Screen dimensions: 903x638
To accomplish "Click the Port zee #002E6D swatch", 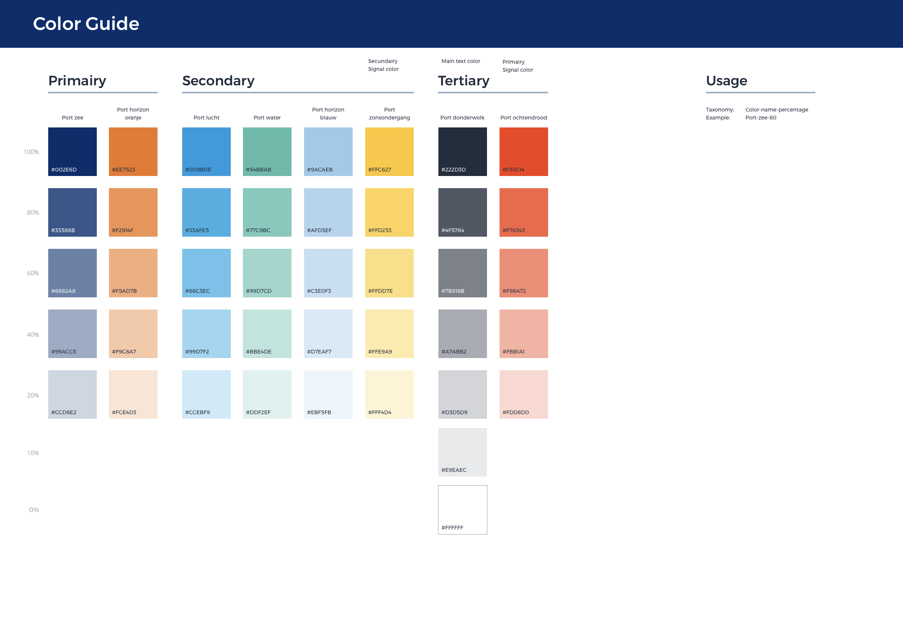I will 72,151.
